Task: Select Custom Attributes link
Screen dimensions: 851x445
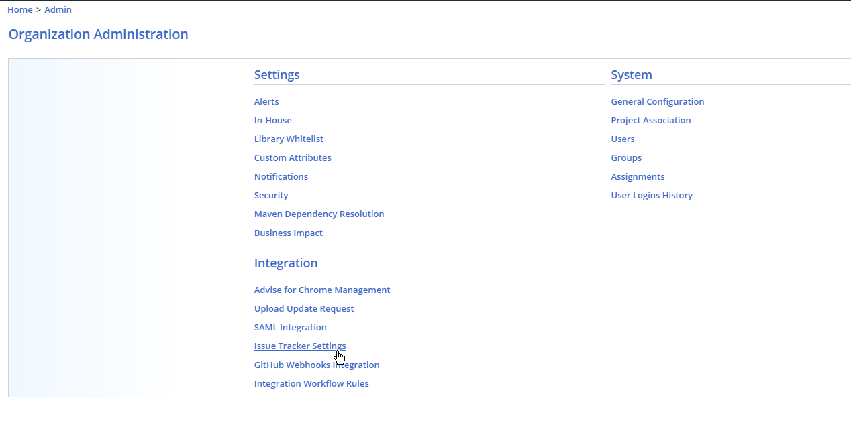Action: (293, 158)
